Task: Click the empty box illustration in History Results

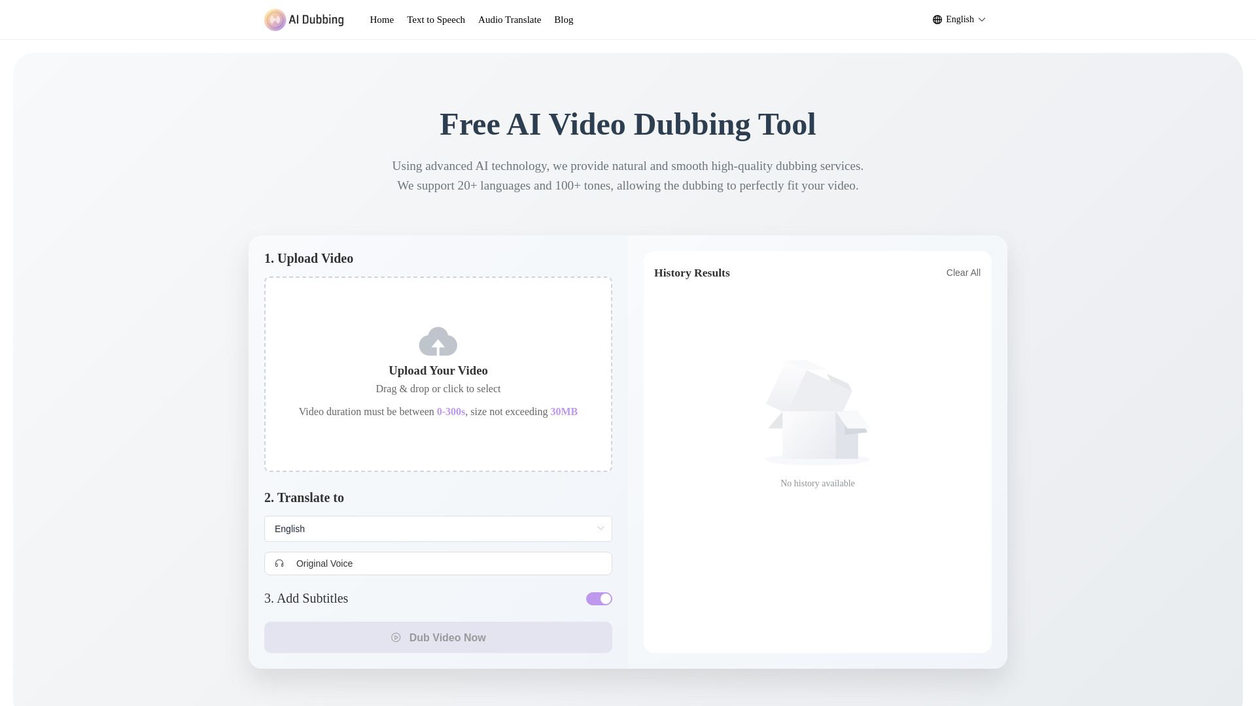Action: point(817,412)
